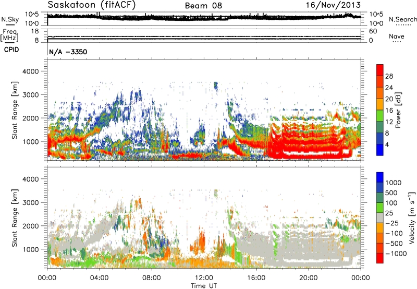Click the '04:00' time tick label
This screenshot has height=289, width=417.
click(99, 278)
